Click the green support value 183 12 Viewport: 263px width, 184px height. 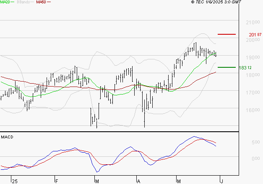245,68
